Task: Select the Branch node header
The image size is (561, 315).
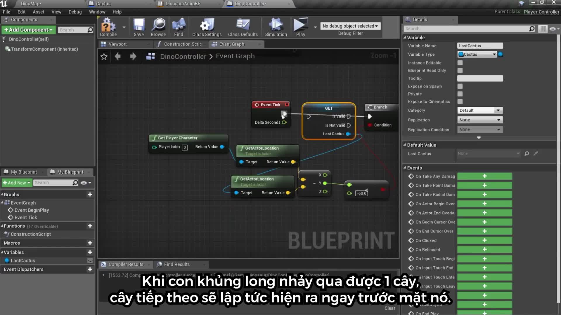Action: pyautogui.click(x=381, y=107)
